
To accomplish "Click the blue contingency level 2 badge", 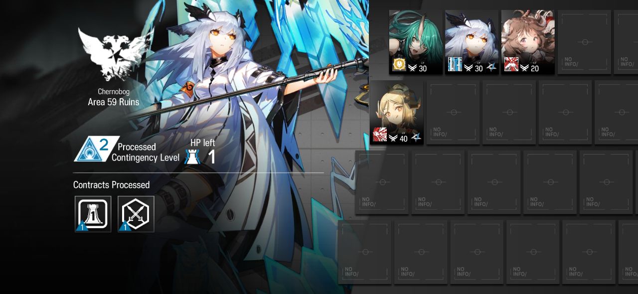I will (96, 149).
